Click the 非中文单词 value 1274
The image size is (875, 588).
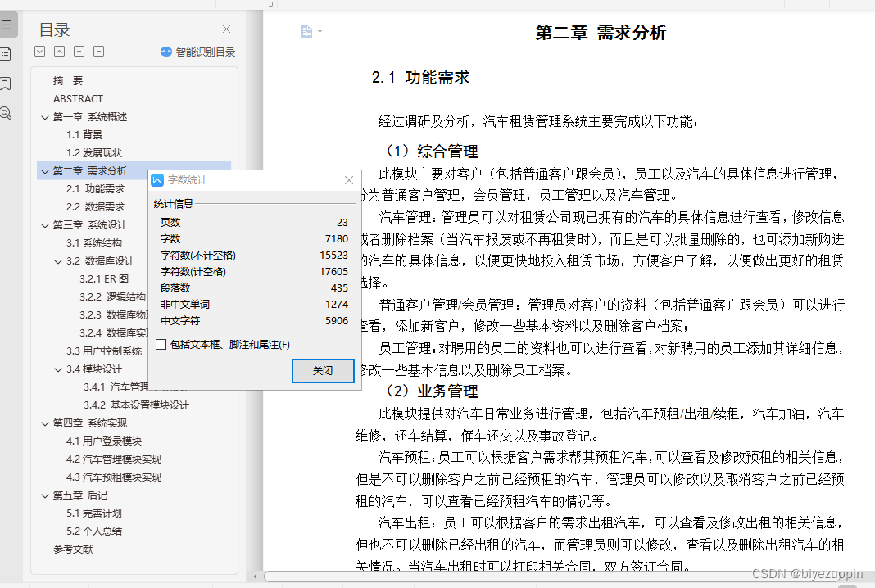coord(337,305)
